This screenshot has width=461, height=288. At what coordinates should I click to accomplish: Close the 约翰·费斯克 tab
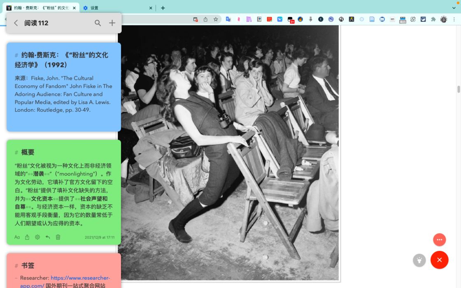74,8
